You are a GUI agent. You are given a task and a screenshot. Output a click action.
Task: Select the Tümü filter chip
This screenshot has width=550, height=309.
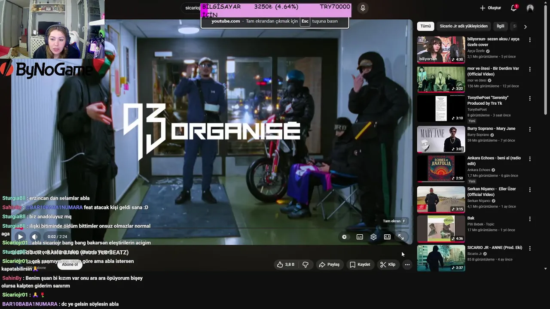(x=425, y=26)
